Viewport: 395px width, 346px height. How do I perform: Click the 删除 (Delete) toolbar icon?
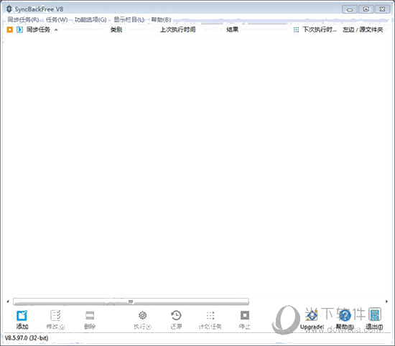[90, 315]
